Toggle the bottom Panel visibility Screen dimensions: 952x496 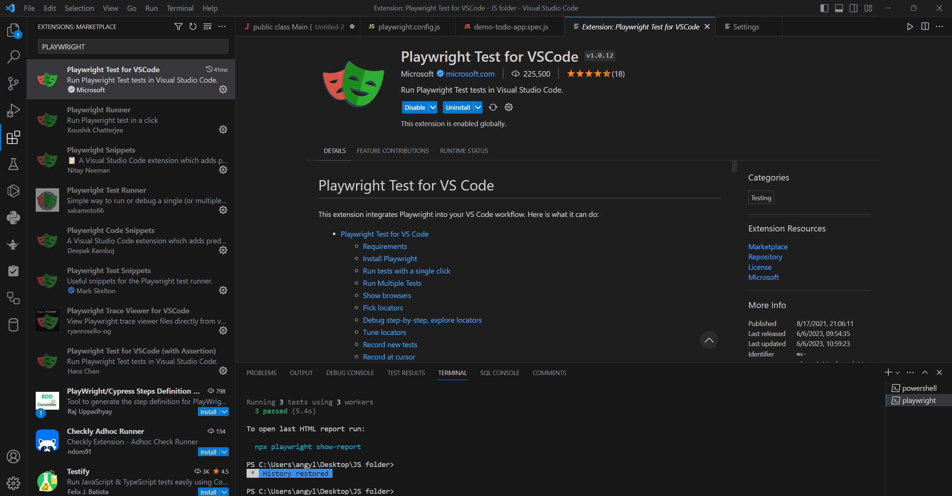point(838,8)
